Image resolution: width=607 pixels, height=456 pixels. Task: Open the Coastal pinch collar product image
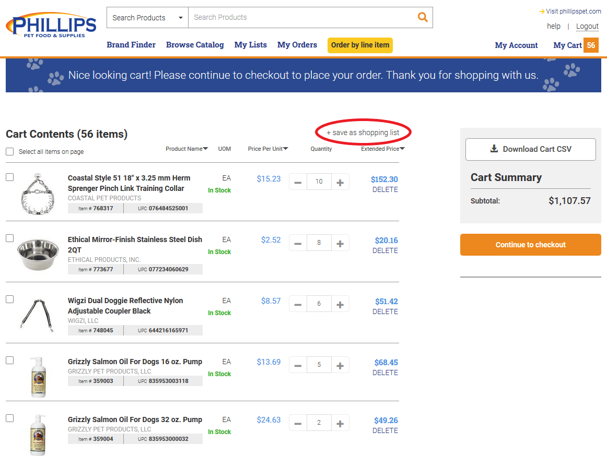38,194
